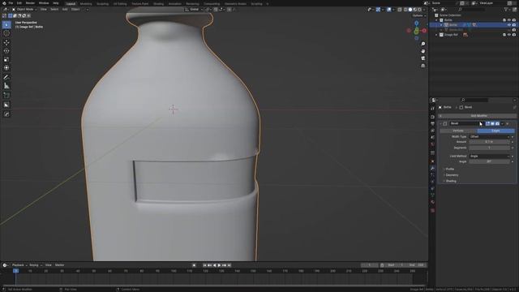The image size is (519, 292).
Task: Click the outliner search field
Action: 473,10
